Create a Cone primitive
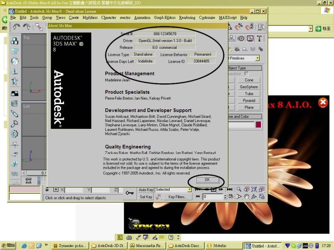The image size is (334, 250). click(x=249, y=80)
